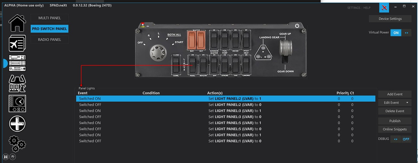Select Switched ON row for LIGHT PANEL:3
The height and width of the screenshot is (163, 418).
[x=226, y=111]
